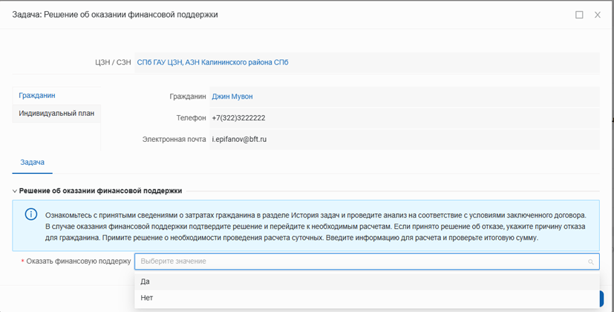Click the search magnifier icon in the dropdown
The height and width of the screenshot is (312, 614).
(x=591, y=261)
